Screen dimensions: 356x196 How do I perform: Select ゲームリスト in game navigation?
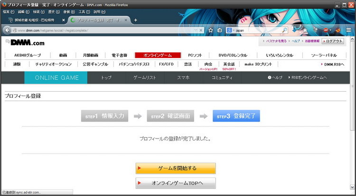click(145, 78)
